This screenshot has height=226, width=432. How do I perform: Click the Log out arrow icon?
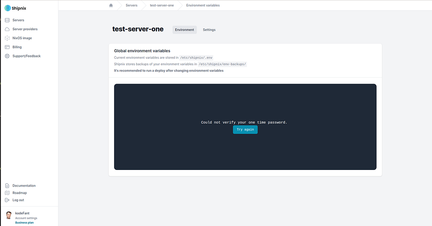(7, 200)
